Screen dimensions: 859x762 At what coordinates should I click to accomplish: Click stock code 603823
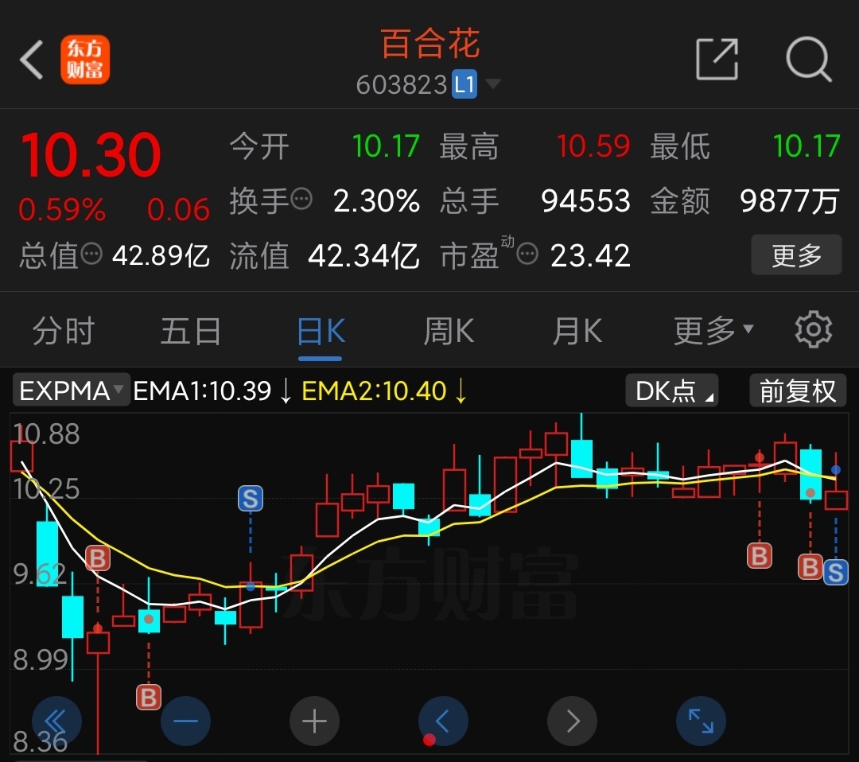point(402,85)
